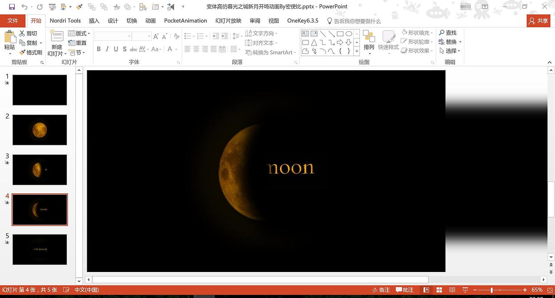
Task: Toggle italic formatting
Action: (x=108, y=49)
